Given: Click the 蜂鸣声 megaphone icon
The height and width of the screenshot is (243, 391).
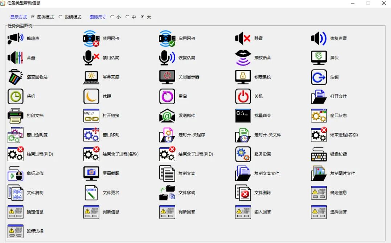Looking at the screenshot, I should click(x=15, y=38).
